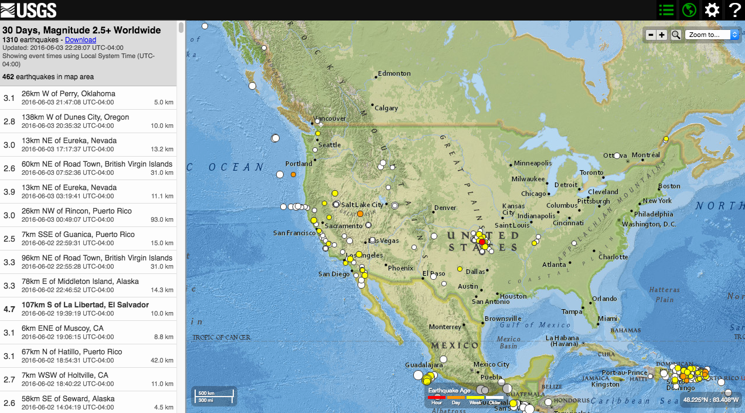Click the orange marker near Salt Lake City
The height and width of the screenshot is (413, 745).
point(359,215)
